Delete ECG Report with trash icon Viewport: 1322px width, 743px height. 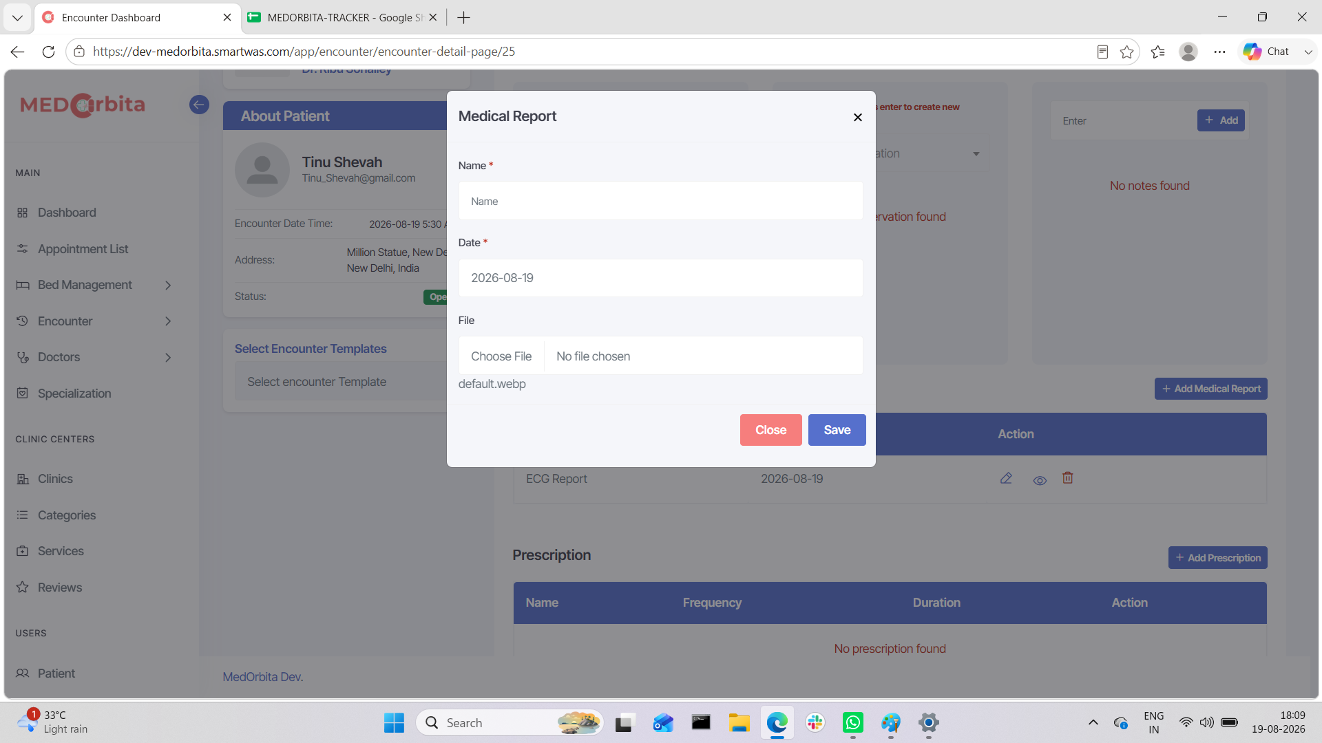coord(1068,477)
